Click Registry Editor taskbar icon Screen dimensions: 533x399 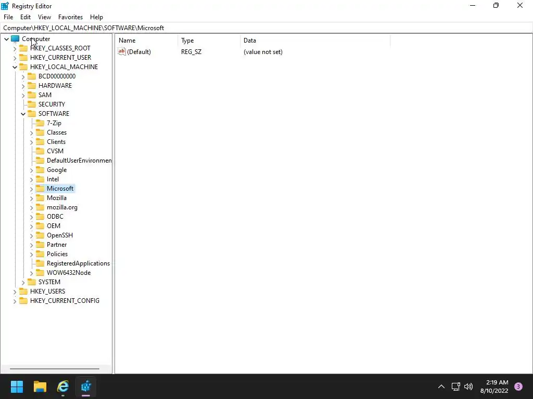click(x=86, y=387)
